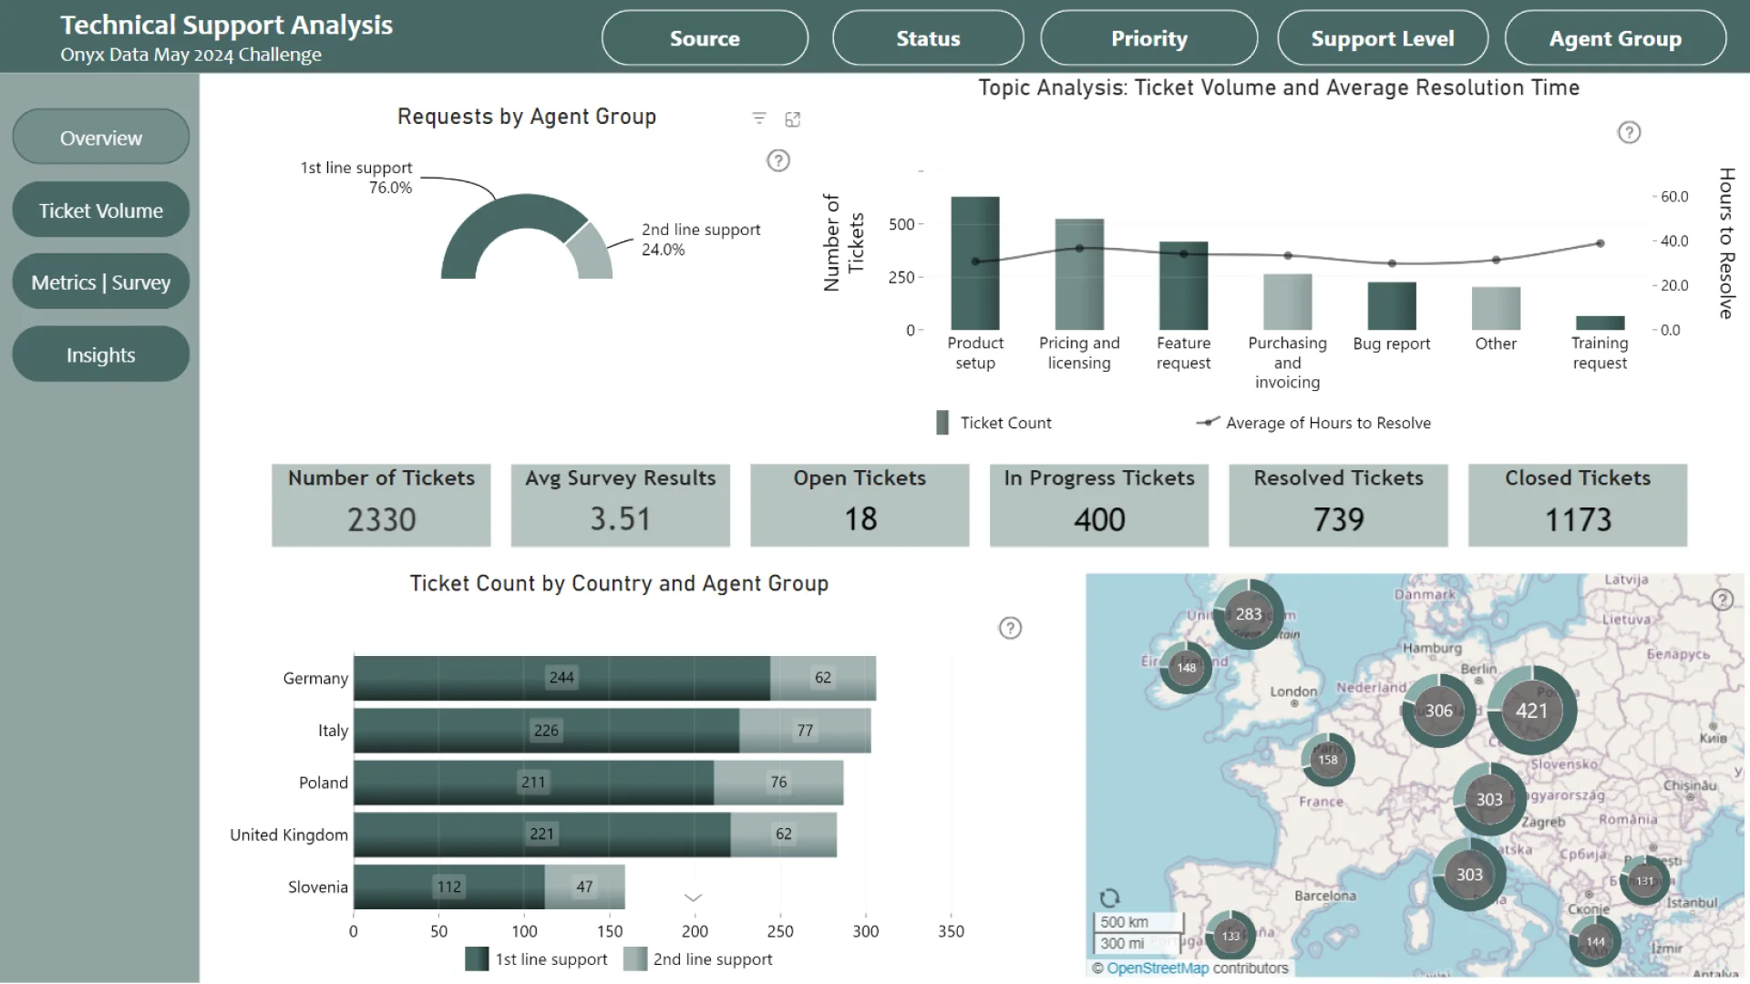The width and height of the screenshot is (1750, 984).
Task: Open the Source filter dropdown
Action: [705, 38]
